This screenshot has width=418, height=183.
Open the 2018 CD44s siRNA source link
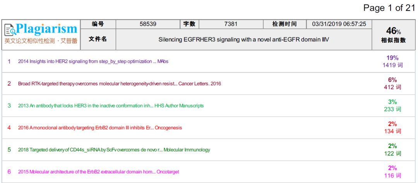pyautogui.click(x=114, y=149)
